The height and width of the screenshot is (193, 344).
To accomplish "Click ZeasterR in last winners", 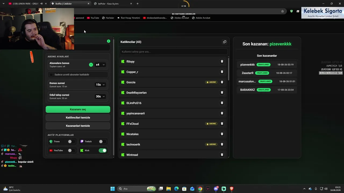I will tap(248, 73).
